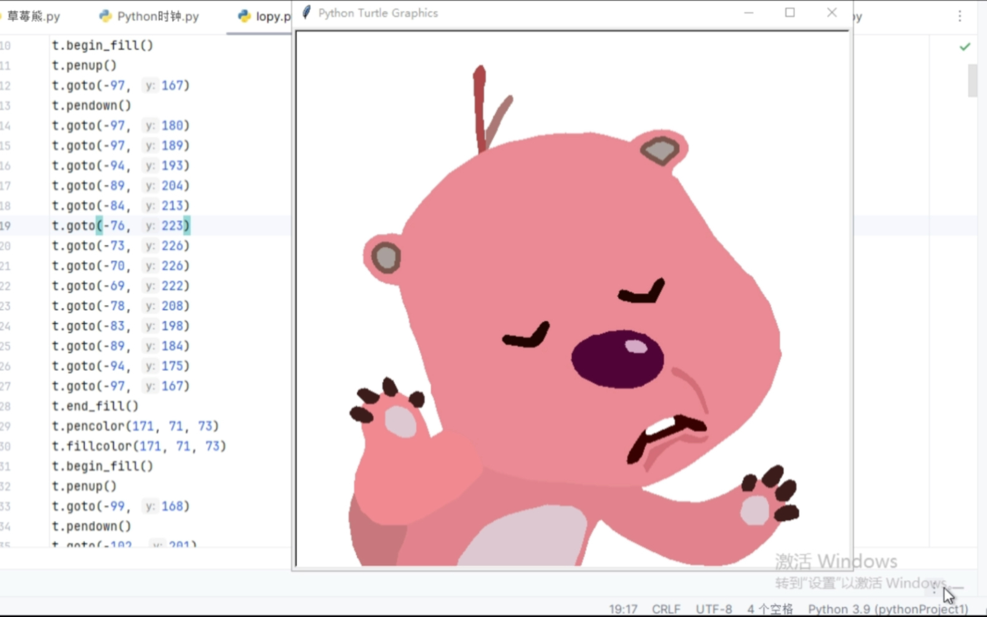Click the t.fillcolor(171, 71, 73) line
This screenshot has height=617, width=987.
tap(139, 445)
